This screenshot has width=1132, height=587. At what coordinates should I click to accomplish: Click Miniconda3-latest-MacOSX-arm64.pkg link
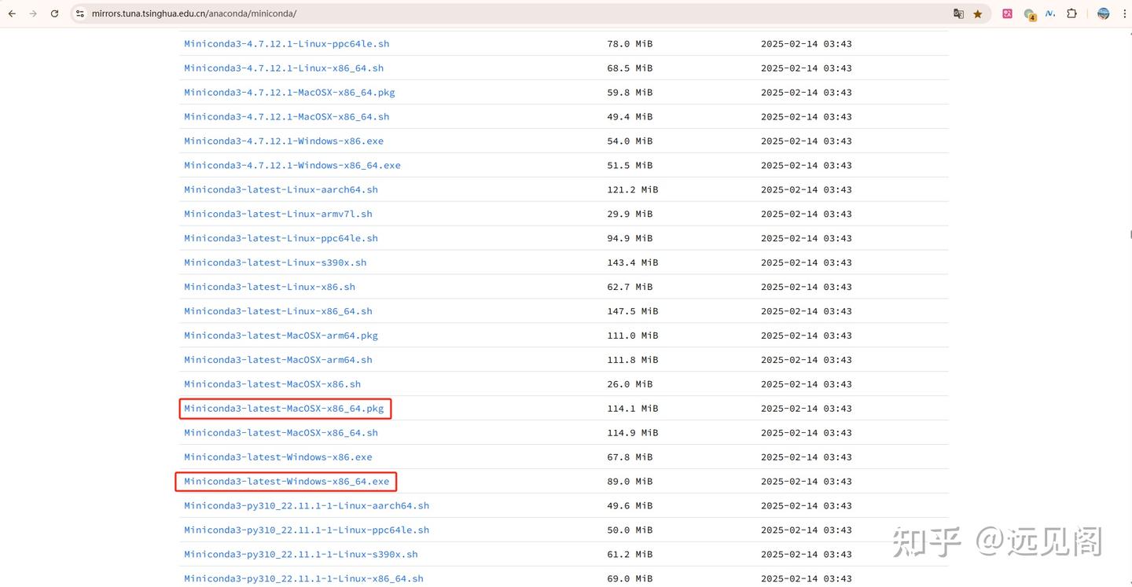pos(281,336)
